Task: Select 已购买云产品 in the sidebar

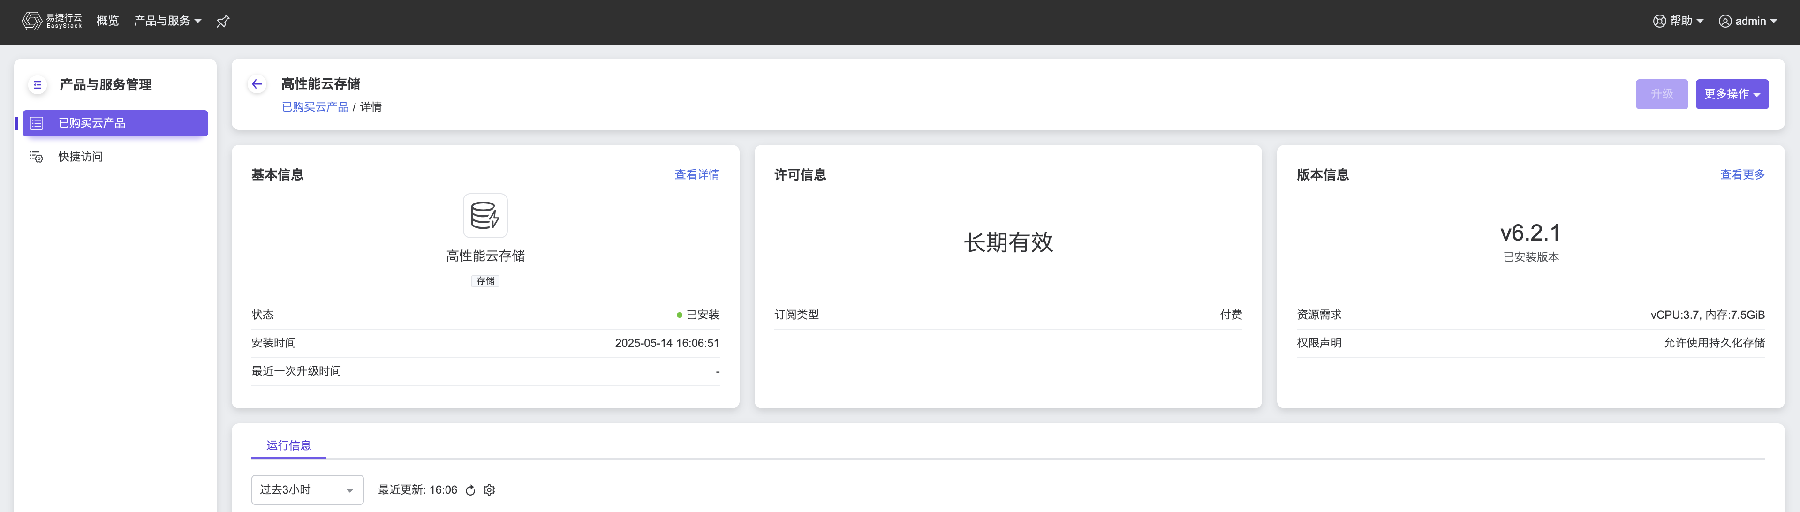Action: (115, 124)
